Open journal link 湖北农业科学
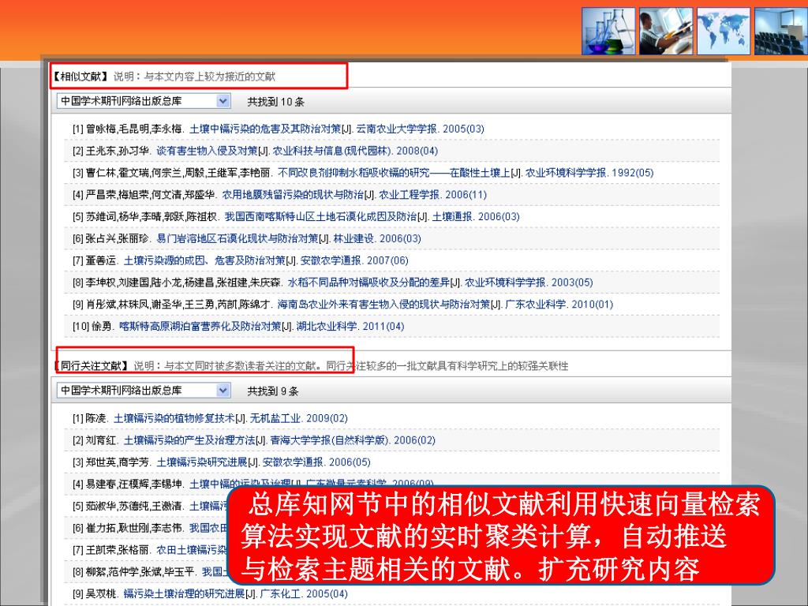The height and width of the screenshot is (606, 808). click(327, 326)
